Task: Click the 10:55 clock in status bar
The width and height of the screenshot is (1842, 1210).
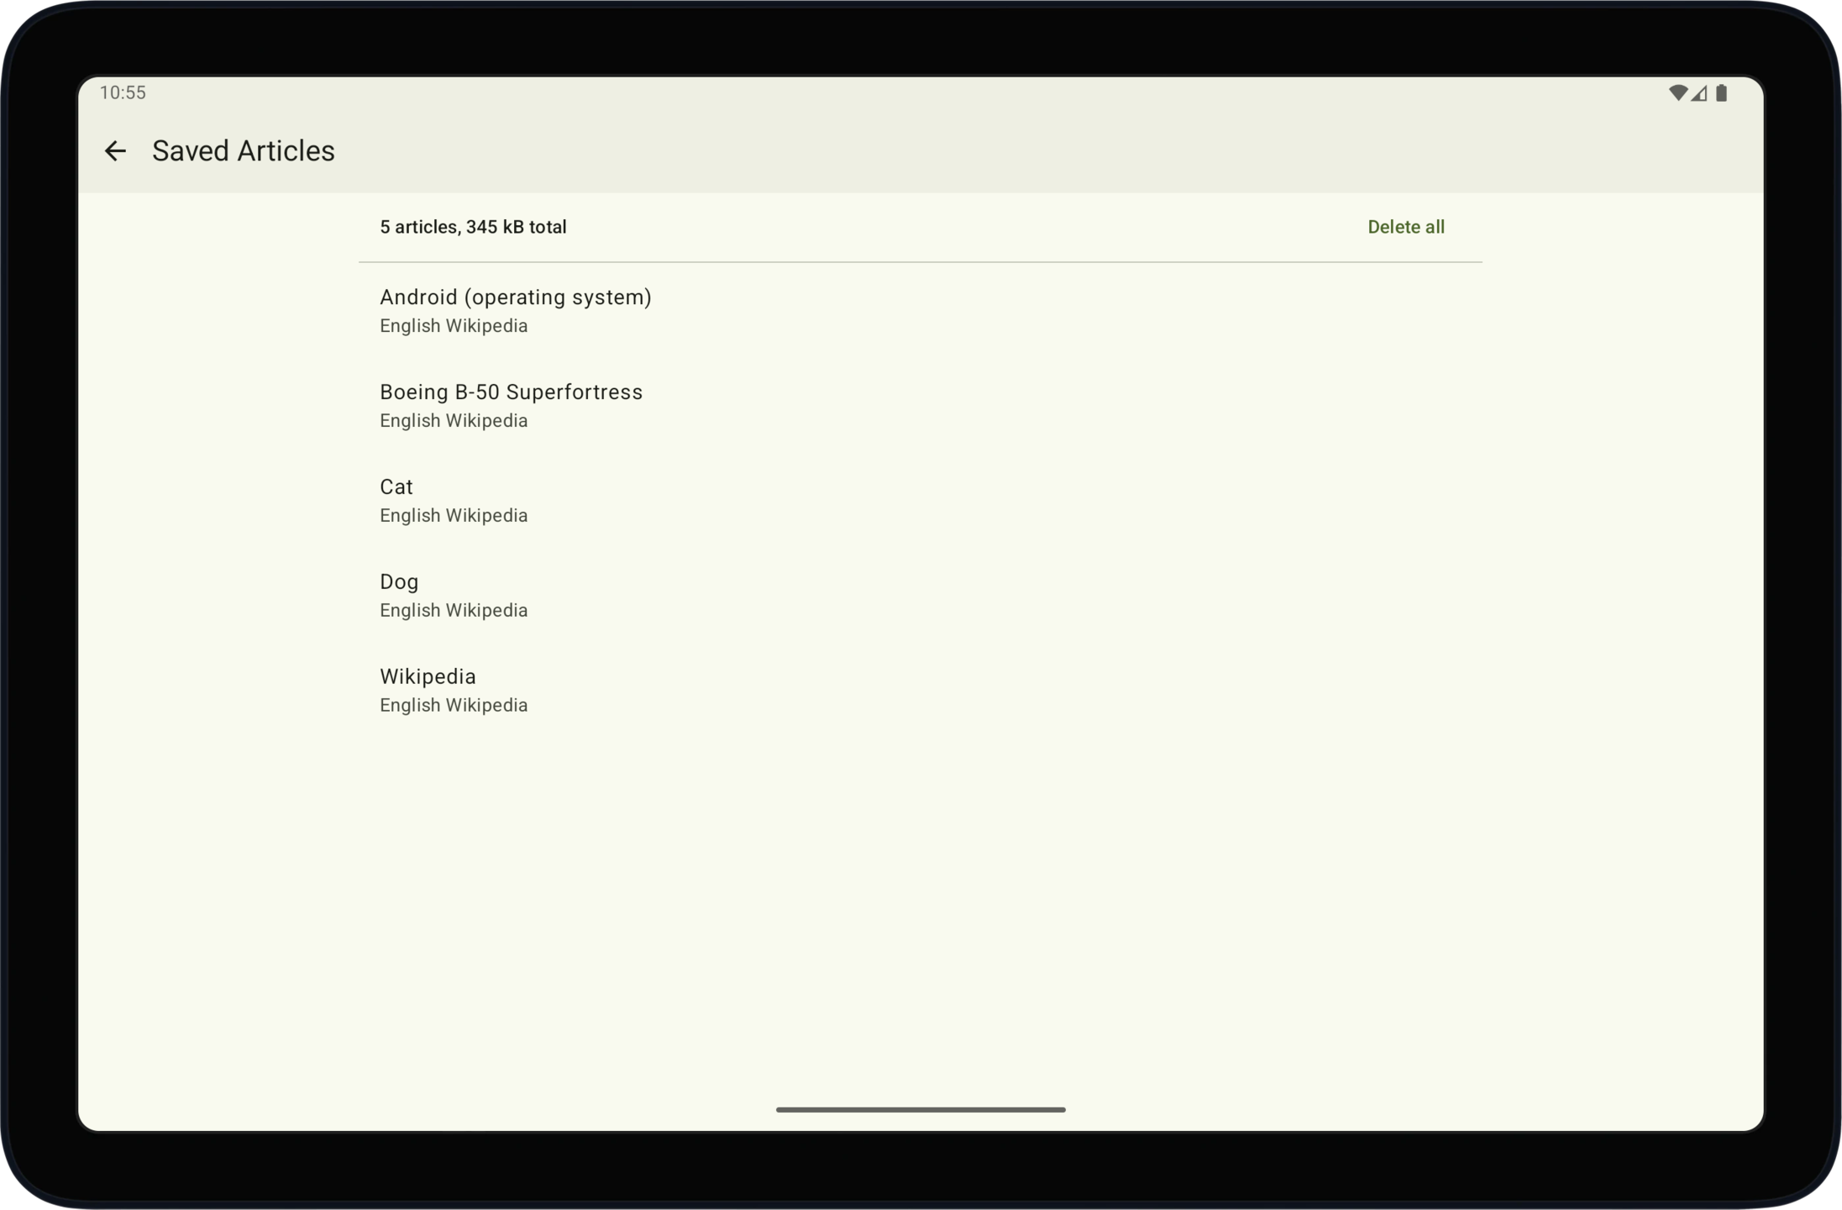Action: pyautogui.click(x=123, y=93)
